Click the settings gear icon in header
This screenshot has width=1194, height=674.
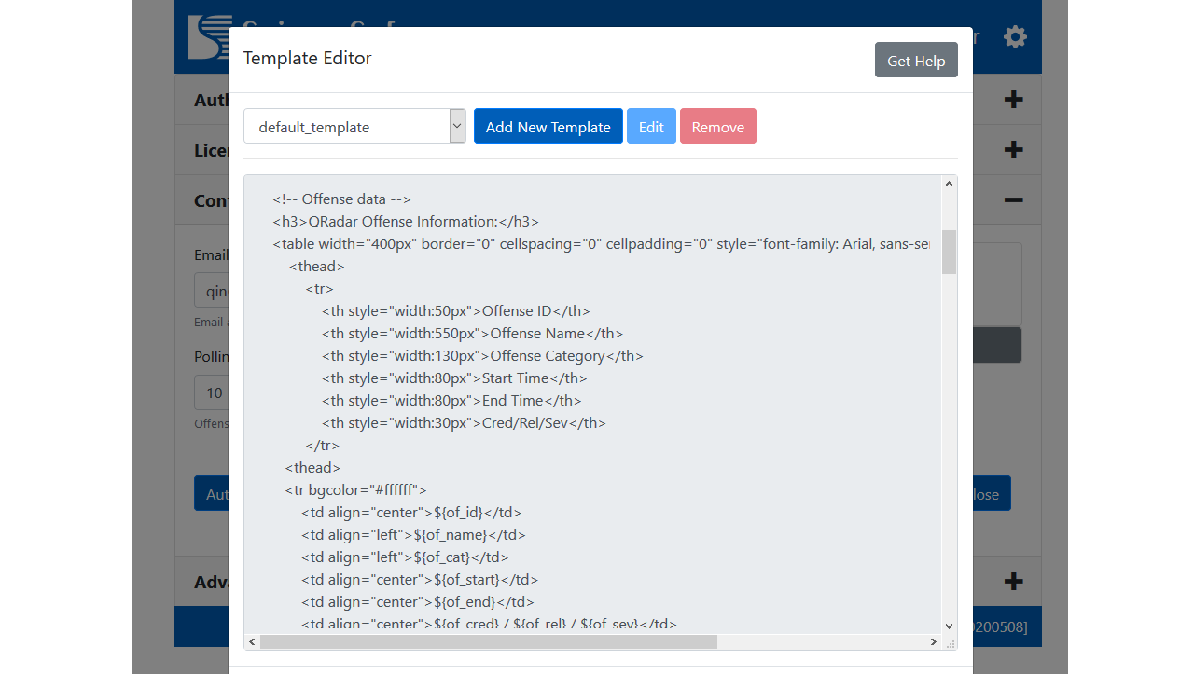point(1015,37)
